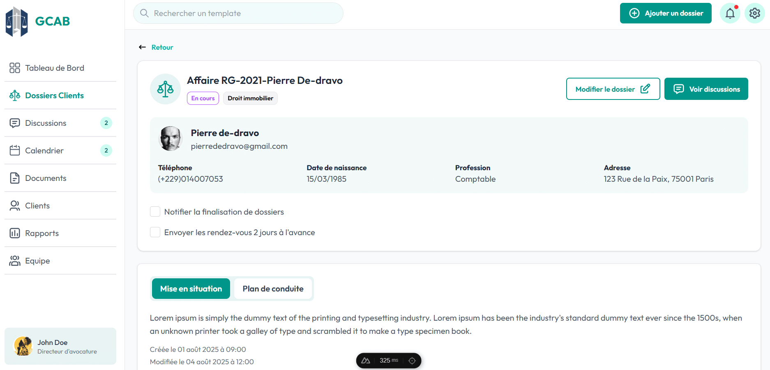Open the Documents page icon
Viewport: 770px width, 370px height.
coord(15,178)
